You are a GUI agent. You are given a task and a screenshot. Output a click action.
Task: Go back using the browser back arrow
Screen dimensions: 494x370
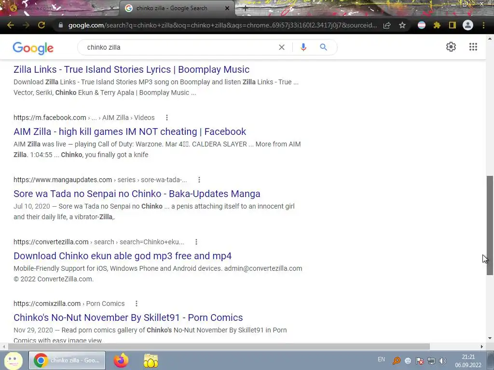[11, 25]
